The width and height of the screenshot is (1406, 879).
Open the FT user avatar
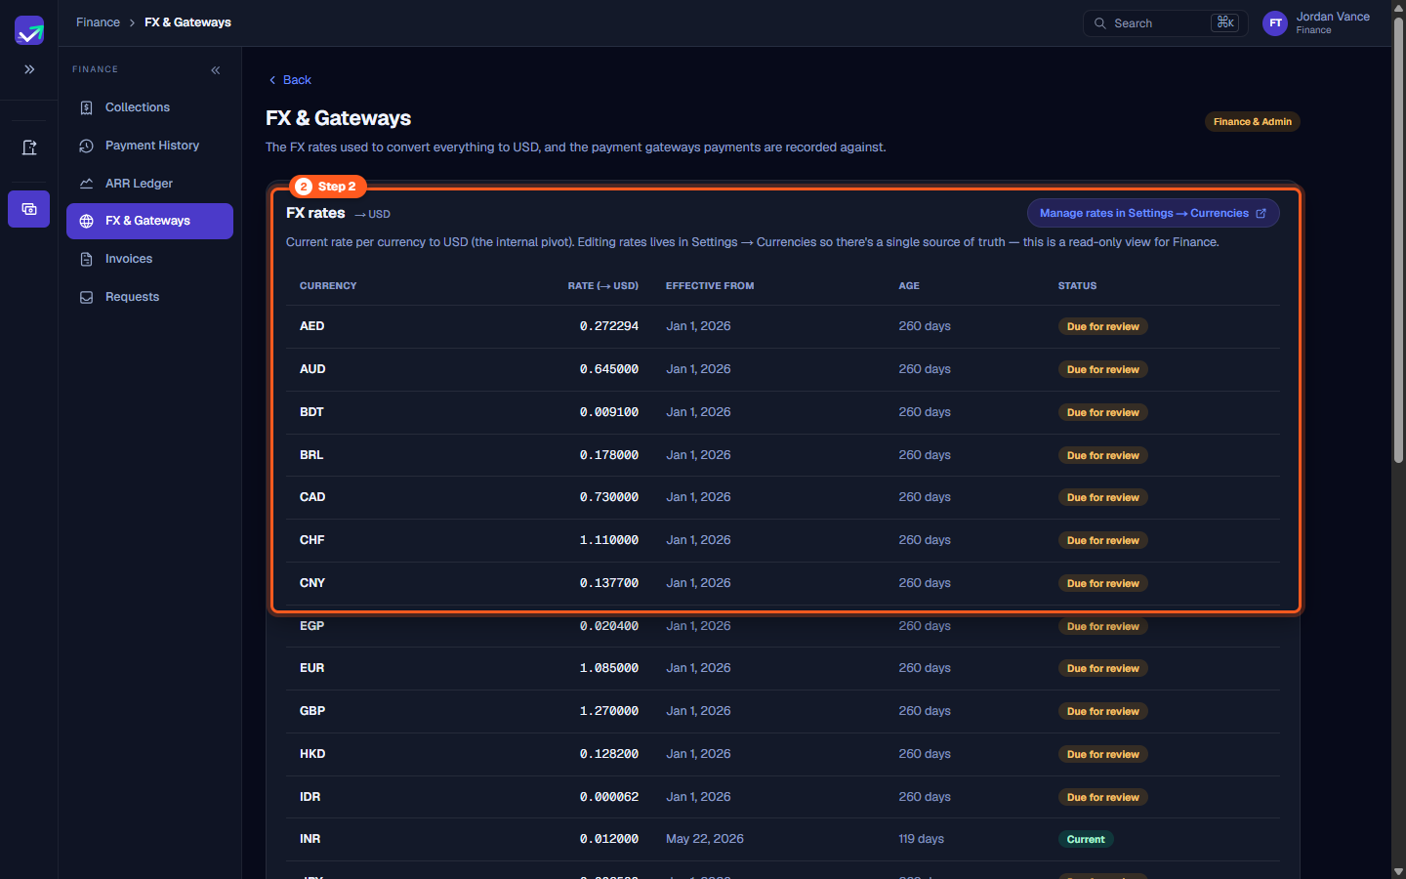point(1275,23)
